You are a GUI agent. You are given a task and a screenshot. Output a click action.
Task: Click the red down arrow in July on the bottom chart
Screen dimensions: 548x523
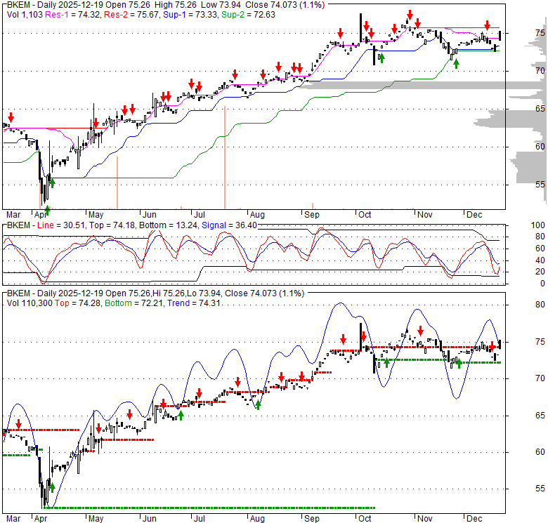pyautogui.click(x=199, y=393)
